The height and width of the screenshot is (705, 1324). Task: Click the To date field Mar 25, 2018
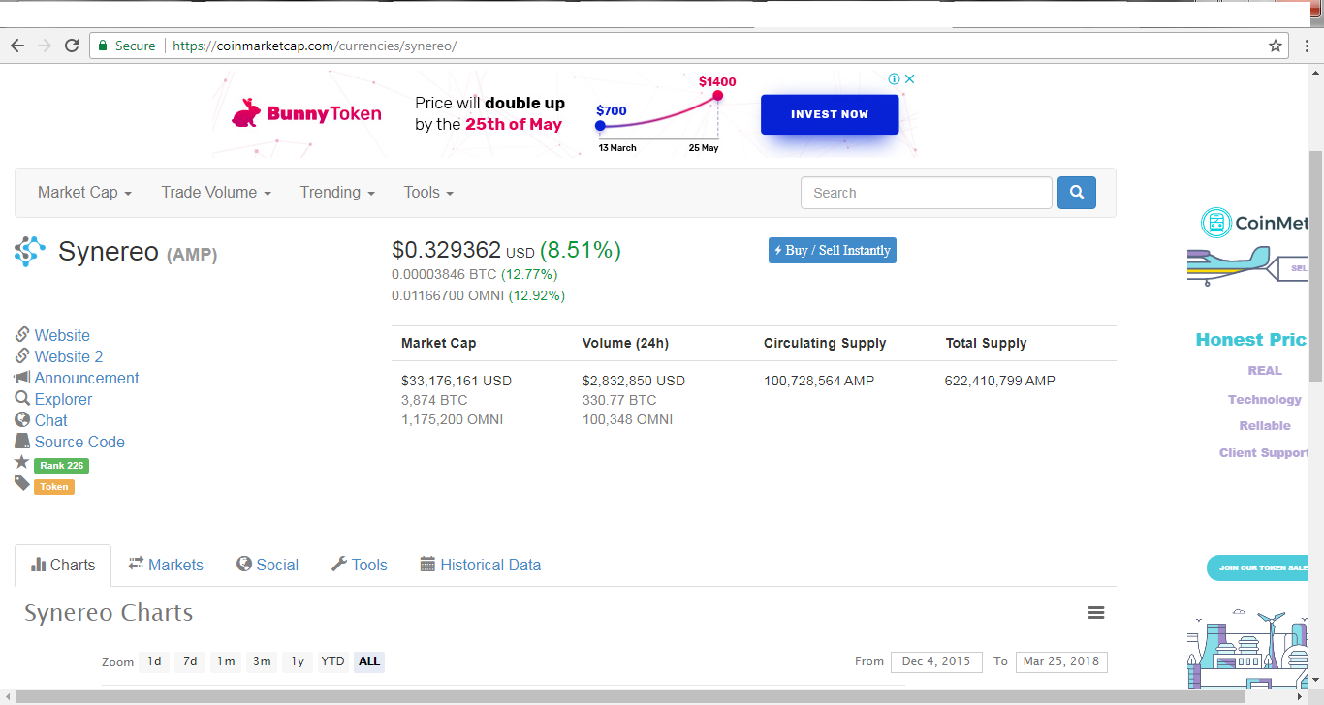click(1061, 661)
